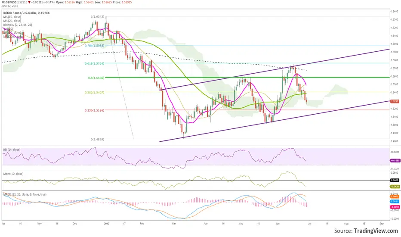Click the Nov label on time axis
This screenshot has width=401, height=237.
pyautogui.click(x=40, y=223)
